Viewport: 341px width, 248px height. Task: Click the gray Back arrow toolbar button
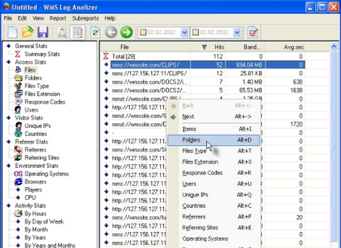111,32
